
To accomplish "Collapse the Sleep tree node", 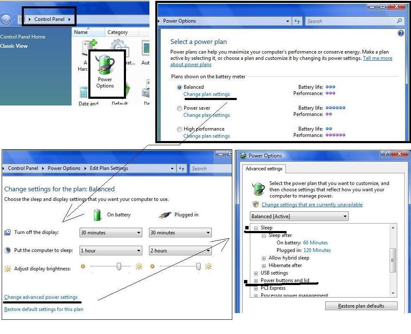I will [256, 228].
